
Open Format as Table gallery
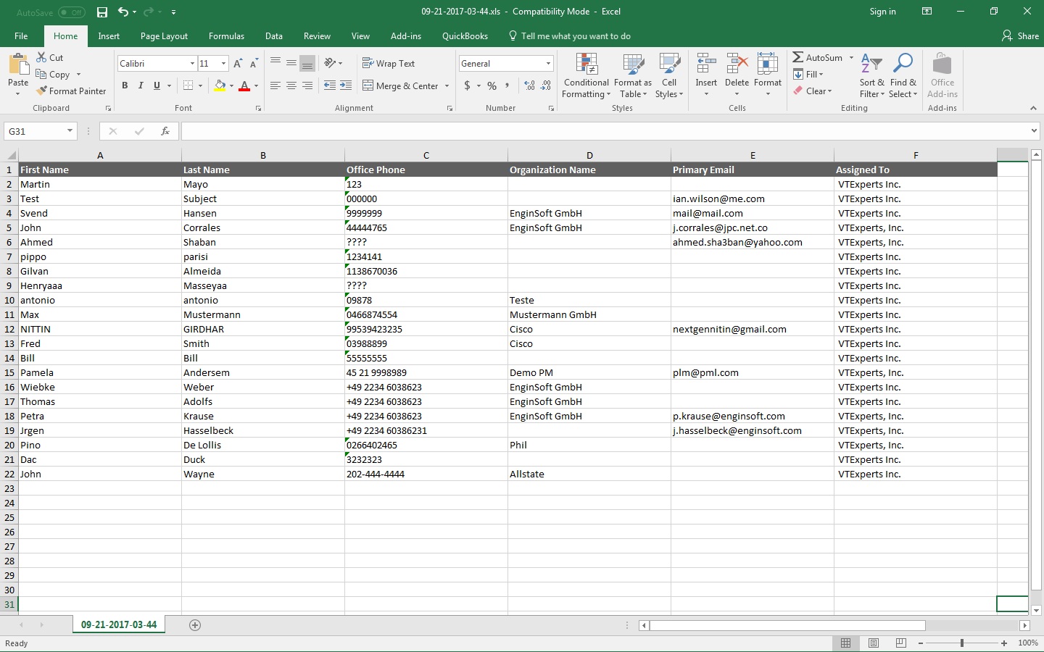click(x=633, y=75)
